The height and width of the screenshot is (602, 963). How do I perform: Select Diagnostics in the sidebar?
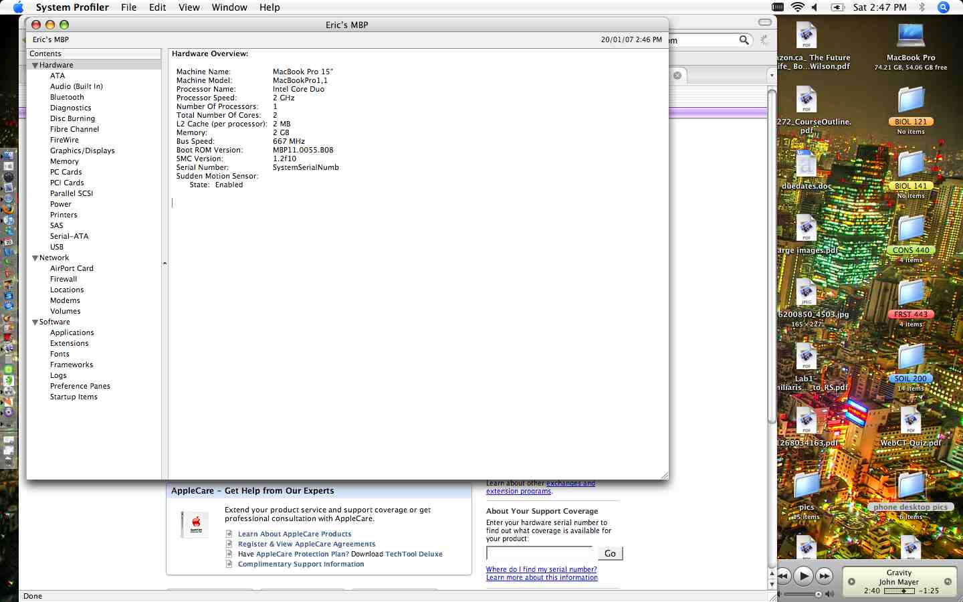coord(70,108)
